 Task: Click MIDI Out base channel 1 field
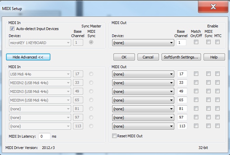click(182, 43)
